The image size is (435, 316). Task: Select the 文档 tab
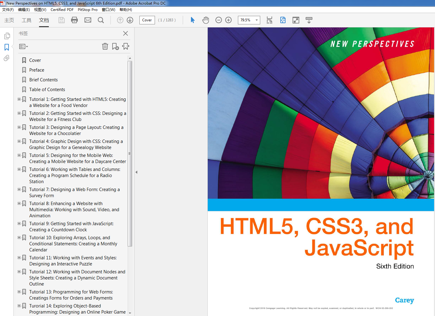[x=44, y=20]
